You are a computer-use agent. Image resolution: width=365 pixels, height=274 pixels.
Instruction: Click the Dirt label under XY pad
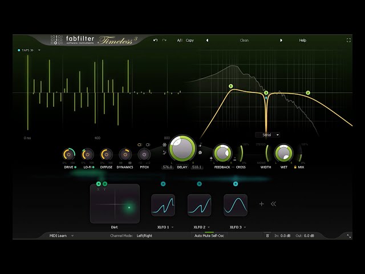(114, 227)
